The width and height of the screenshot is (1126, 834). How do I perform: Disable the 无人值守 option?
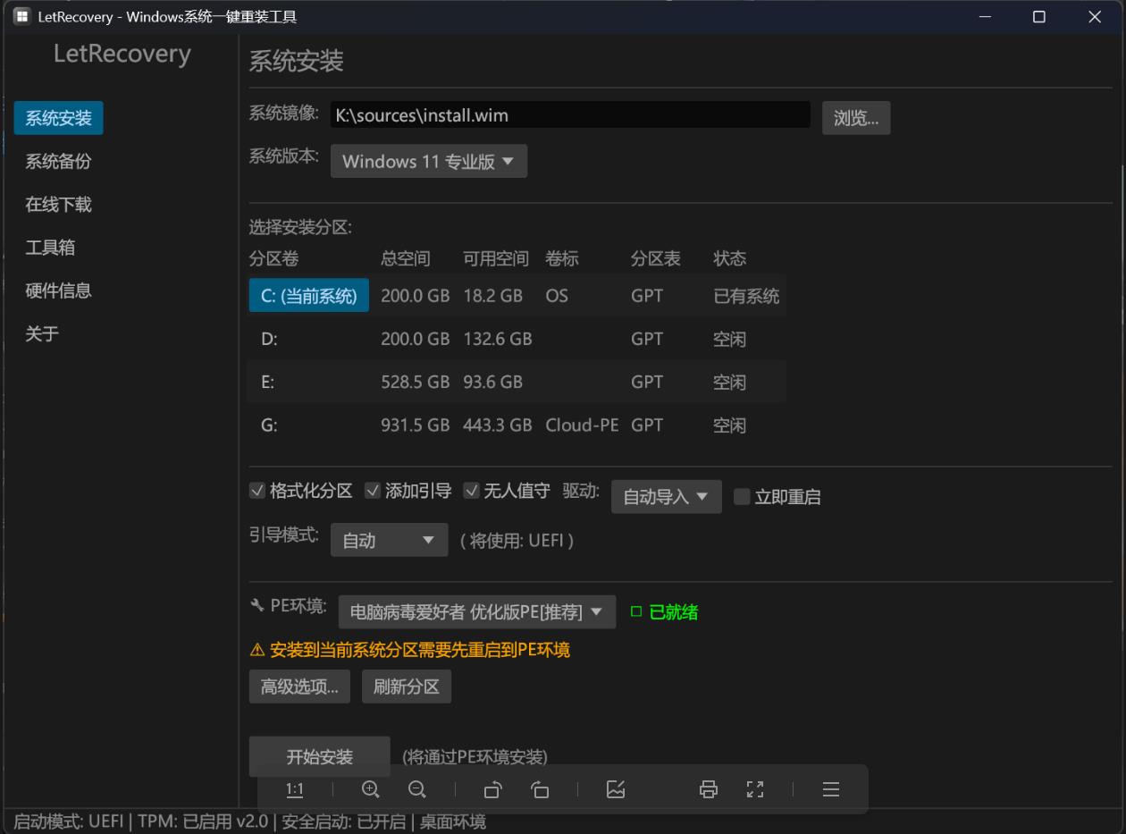tap(471, 491)
